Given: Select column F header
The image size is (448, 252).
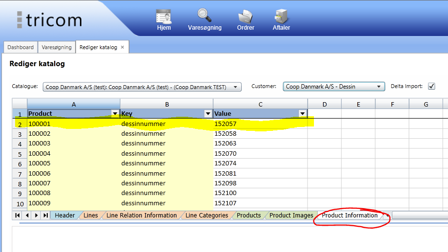Looking at the screenshot, I should coord(392,104).
